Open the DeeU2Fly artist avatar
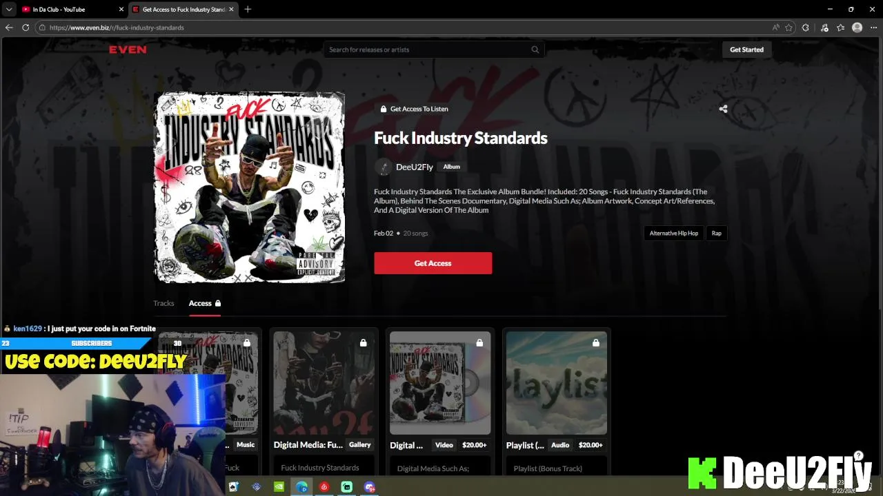The image size is (883, 496). [x=383, y=167]
